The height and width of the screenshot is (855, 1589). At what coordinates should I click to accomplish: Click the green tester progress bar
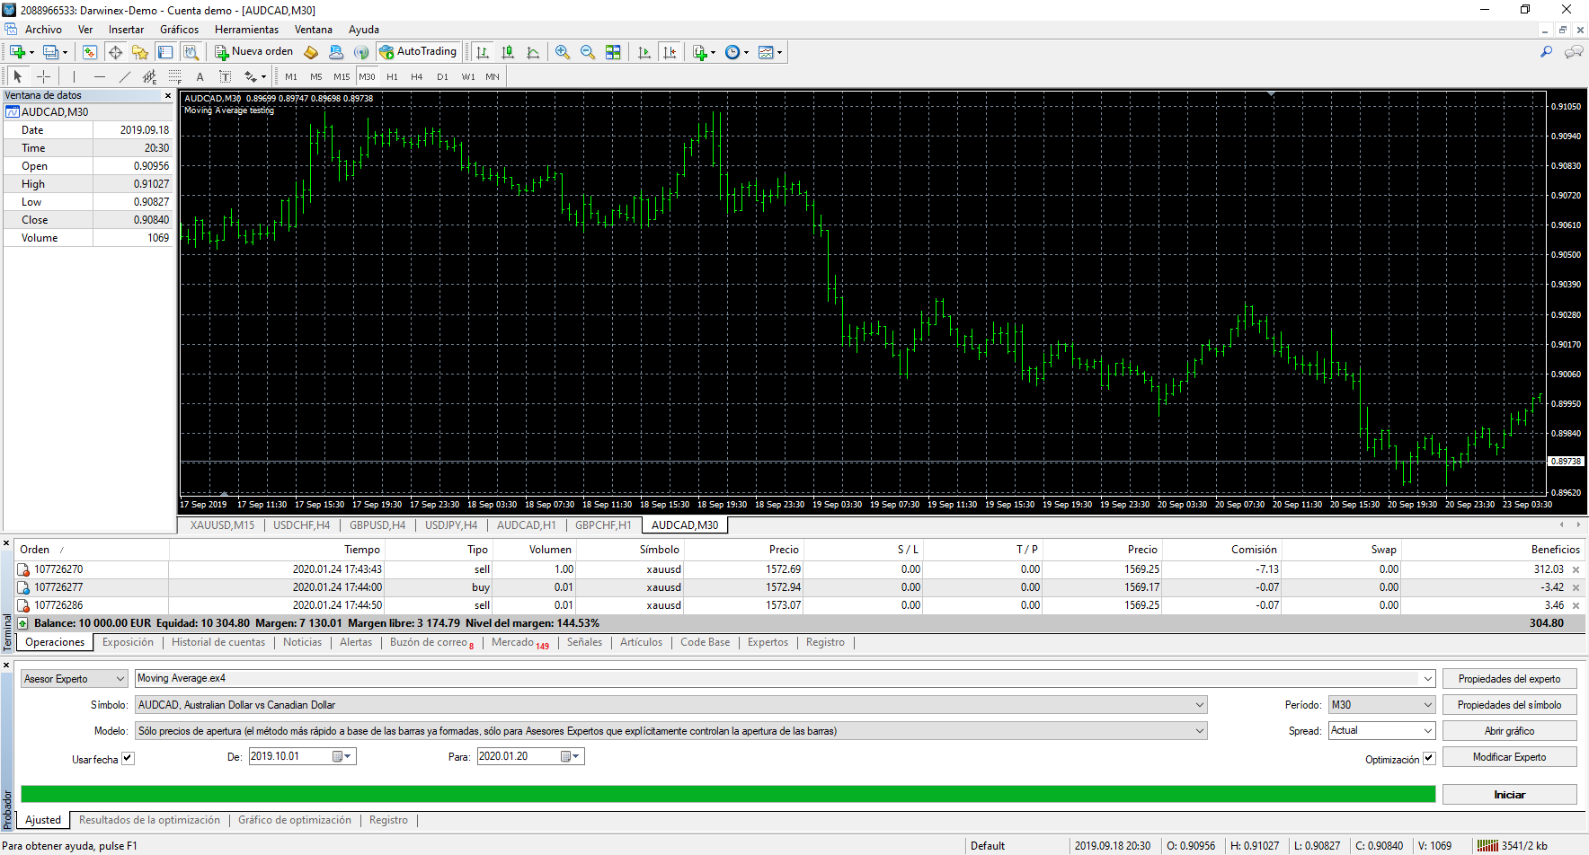[727, 794]
